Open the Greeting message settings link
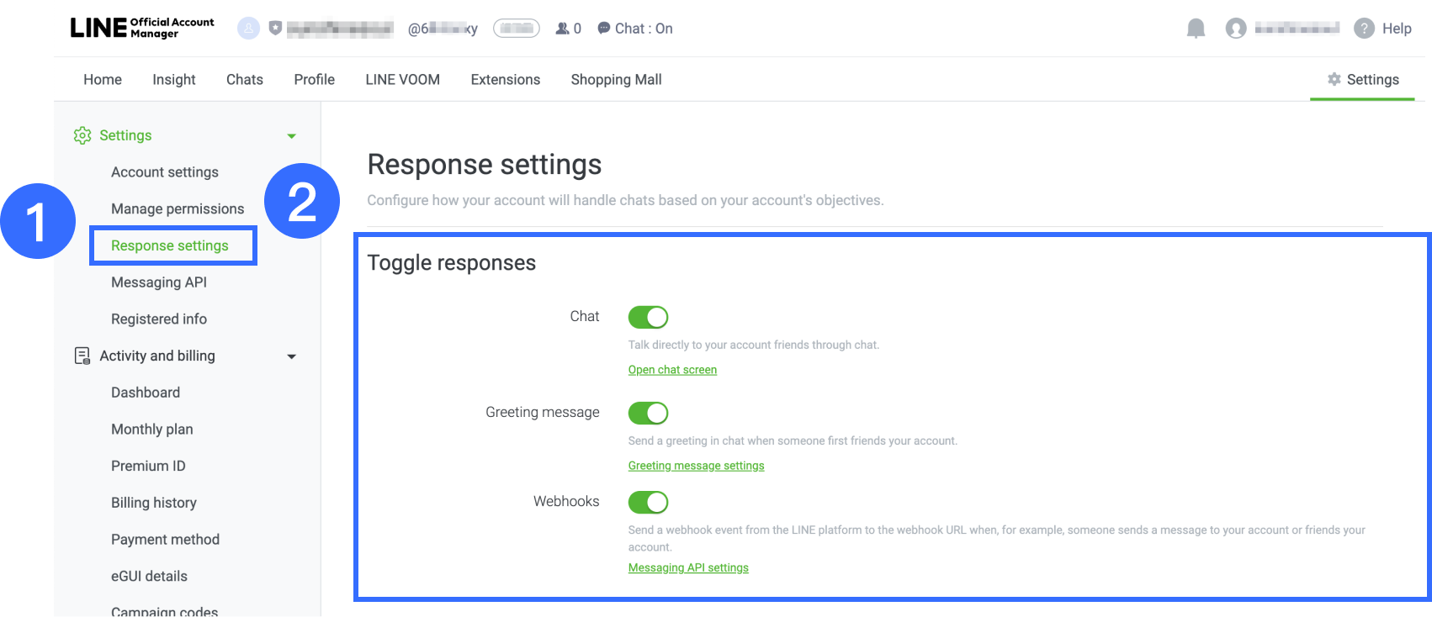This screenshot has height=617, width=1432. (x=696, y=466)
